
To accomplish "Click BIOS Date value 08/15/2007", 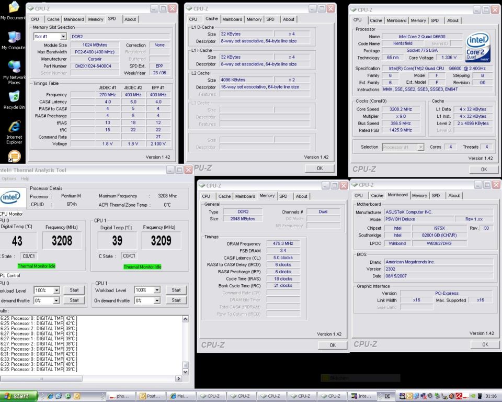I will click(x=439, y=276).
